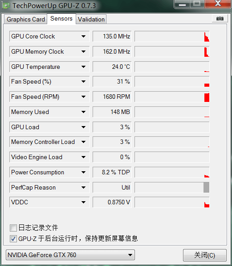The width and height of the screenshot is (232, 266).
Task: Expand the PerfCap Reason dropdown arrow
Action: point(83,187)
